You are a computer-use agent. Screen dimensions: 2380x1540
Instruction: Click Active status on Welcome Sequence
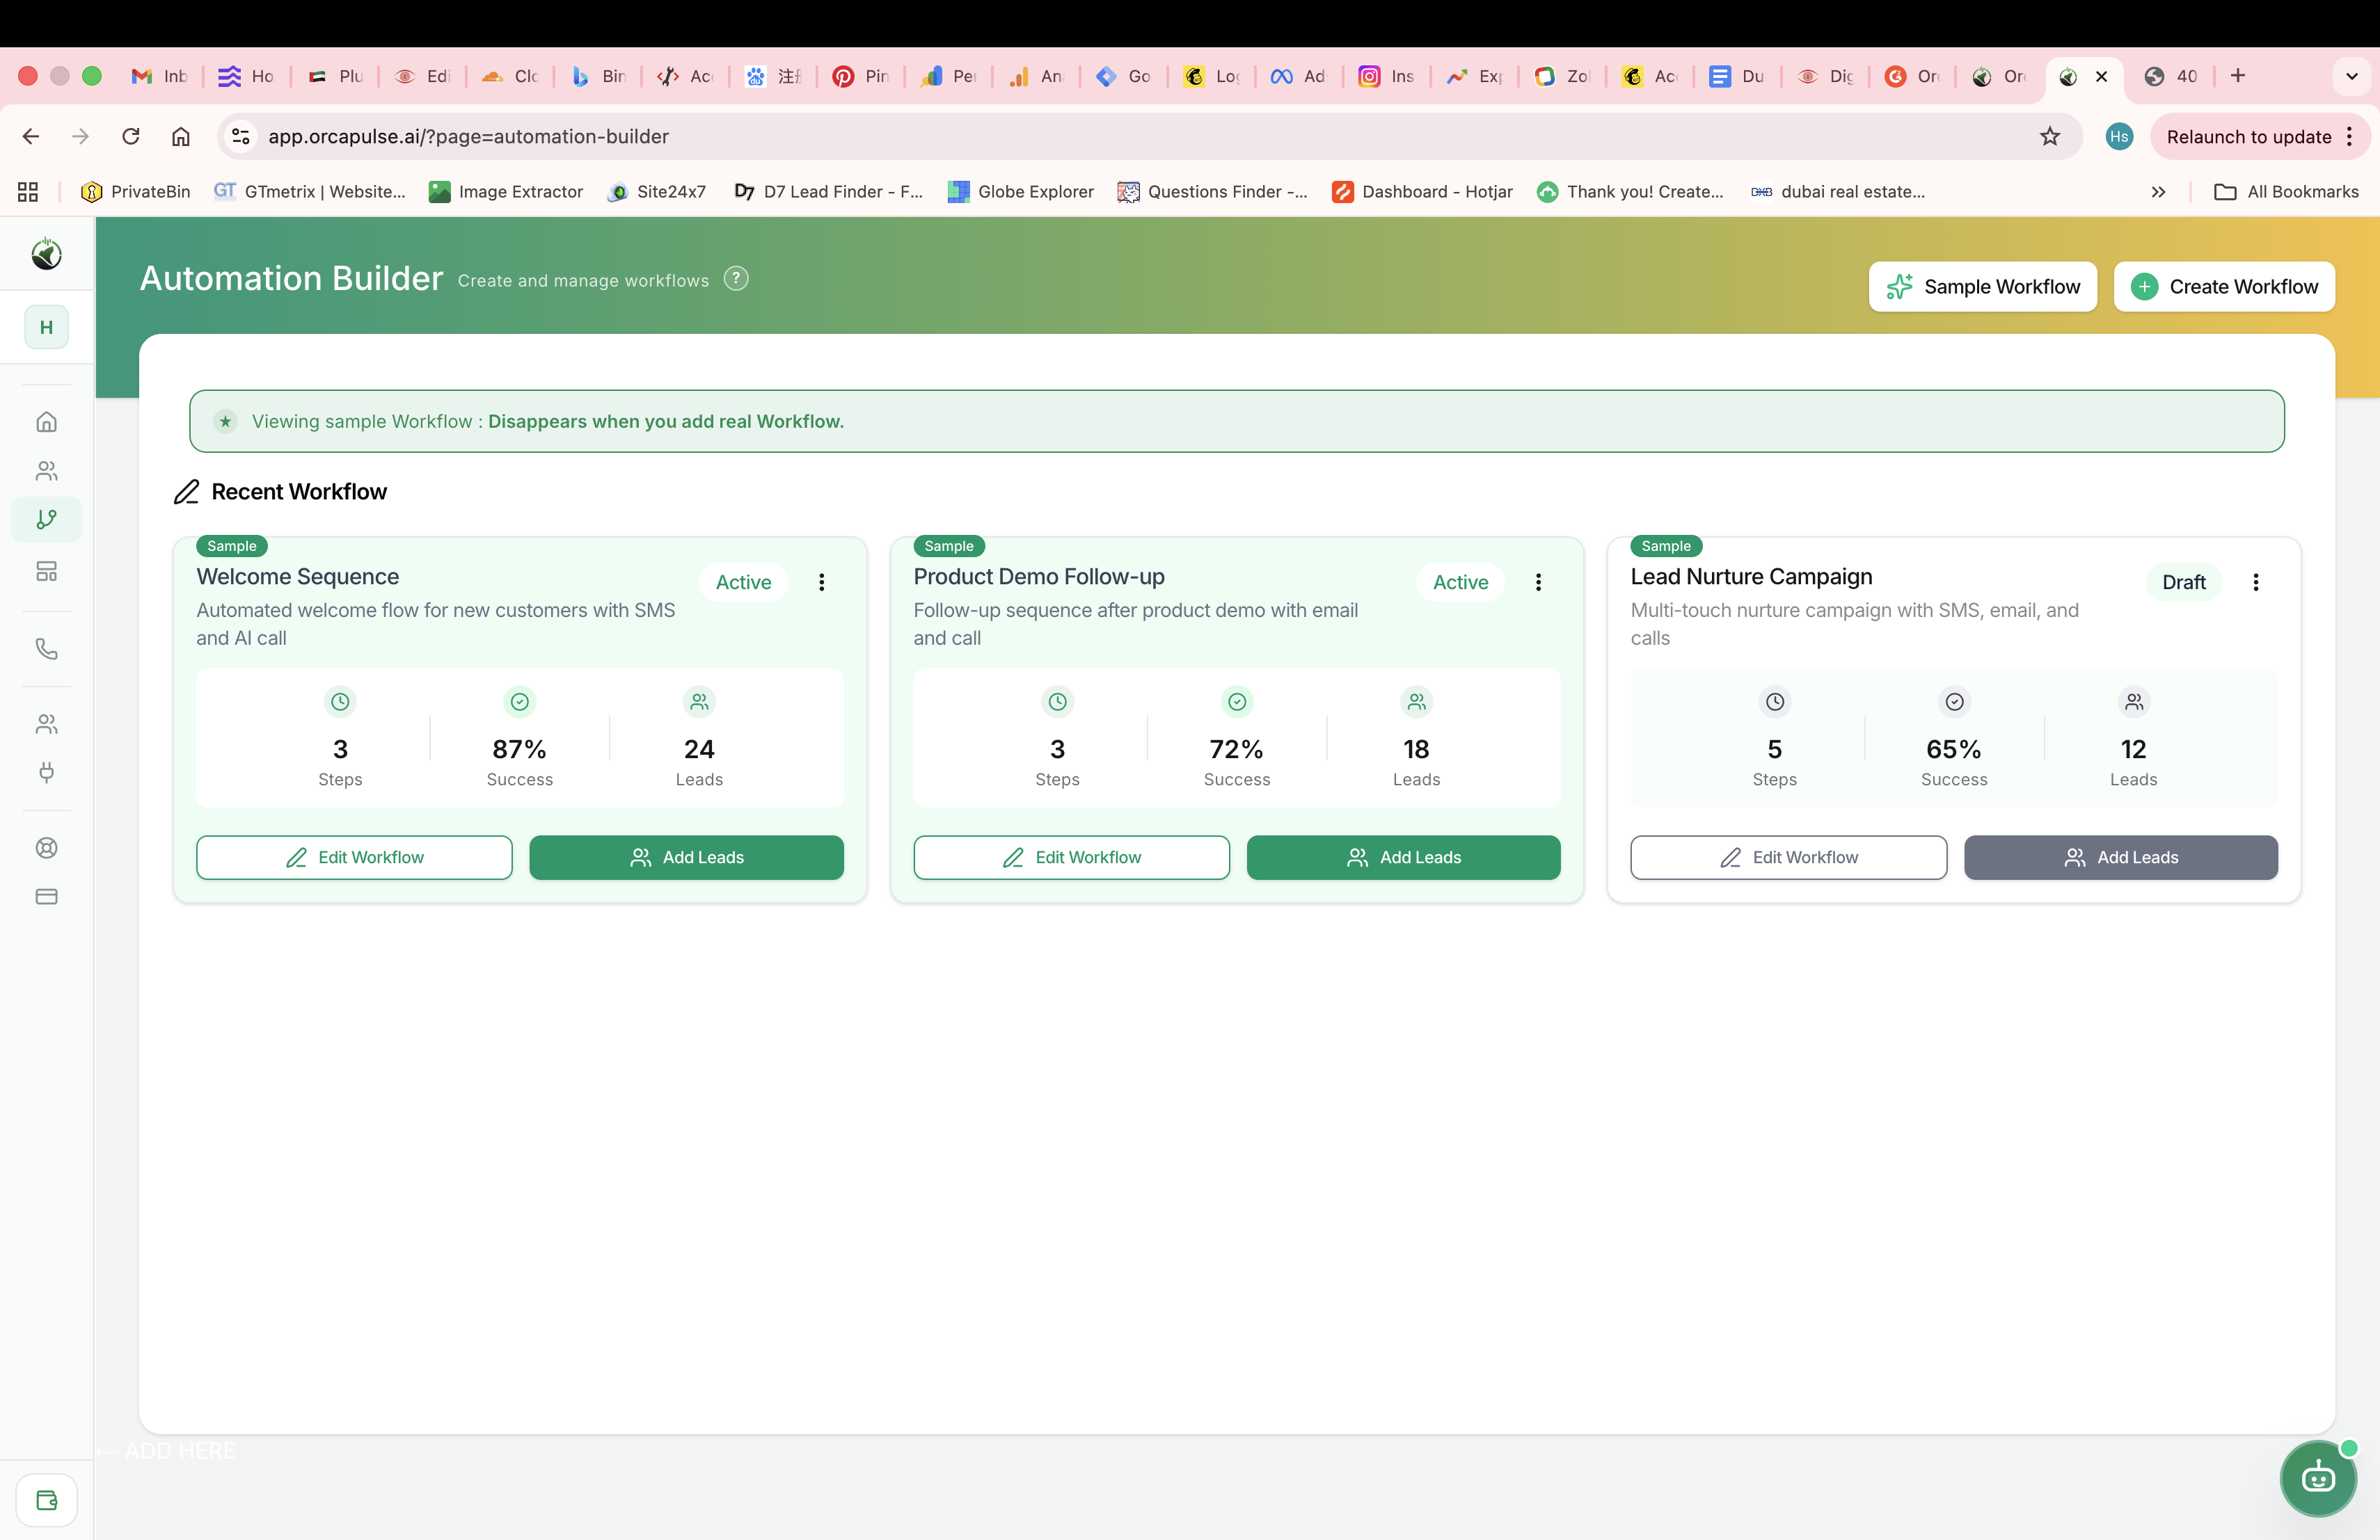(x=743, y=581)
